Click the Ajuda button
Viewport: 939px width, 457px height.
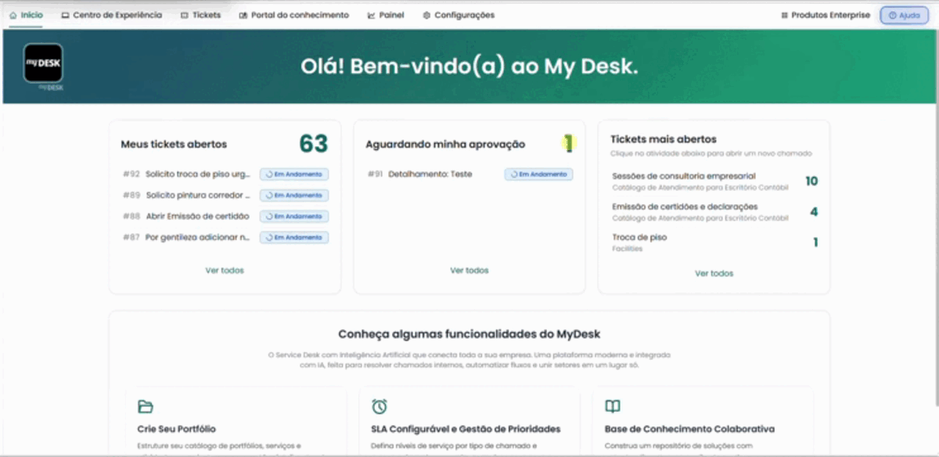click(905, 15)
